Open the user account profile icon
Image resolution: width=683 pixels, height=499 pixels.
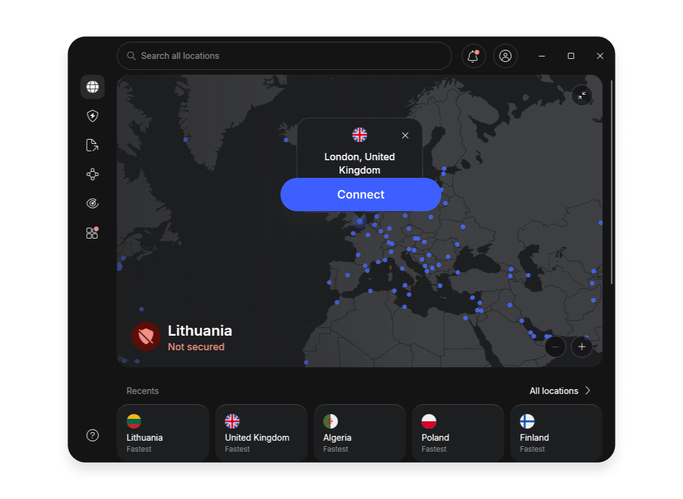[505, 56]
